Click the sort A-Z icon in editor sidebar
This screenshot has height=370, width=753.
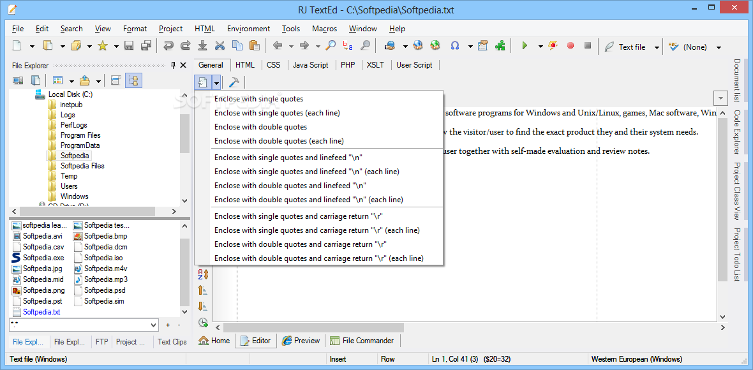pyautogui.click(x=203, y=274)
